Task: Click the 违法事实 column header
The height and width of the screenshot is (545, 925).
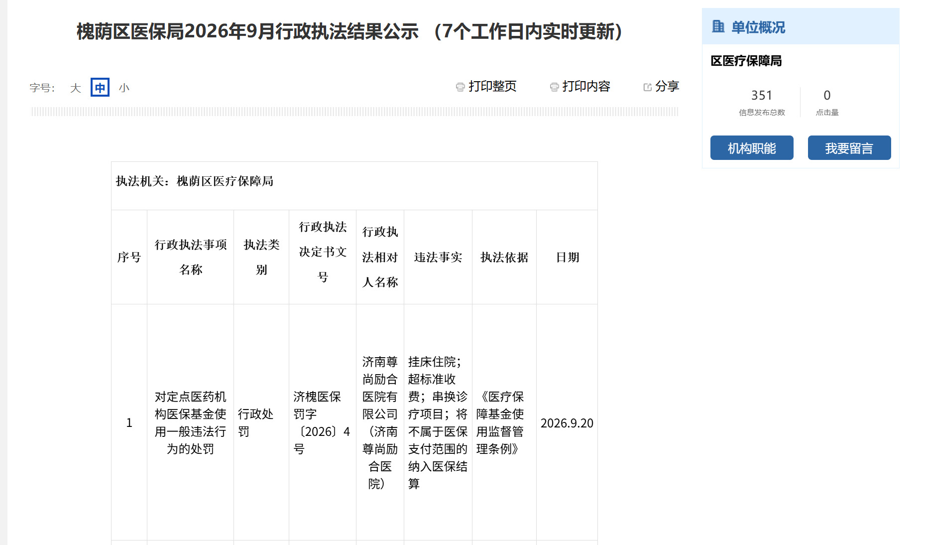Action: [438, 257]
